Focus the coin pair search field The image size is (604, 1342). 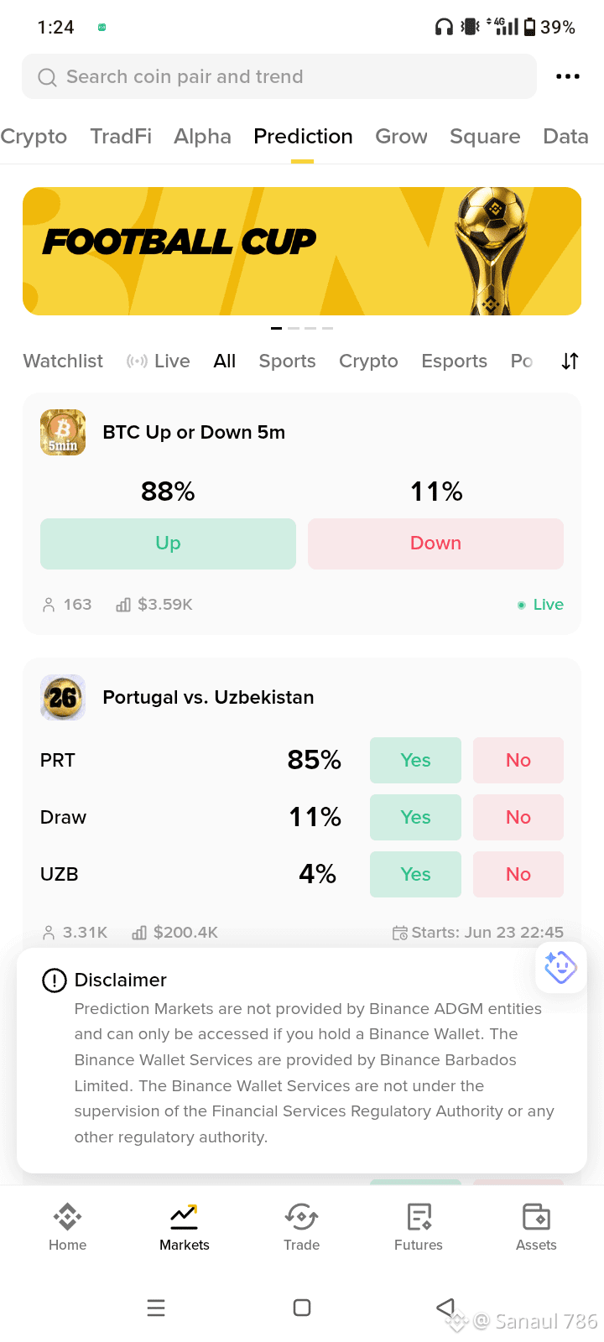(x=279, y=76)
